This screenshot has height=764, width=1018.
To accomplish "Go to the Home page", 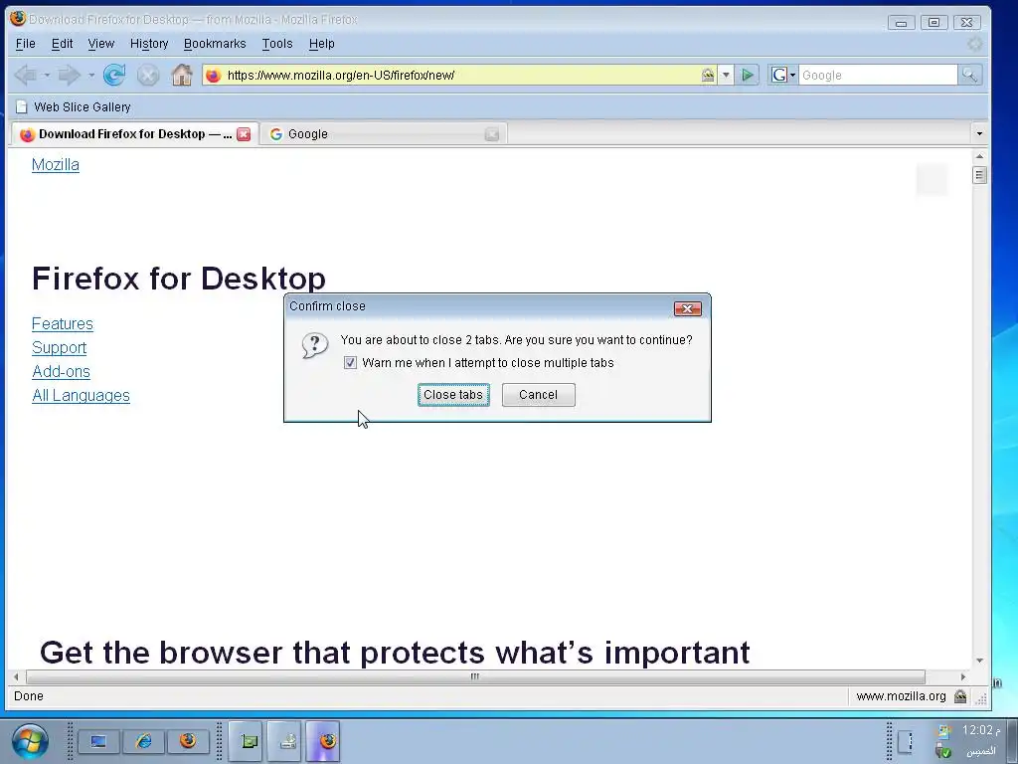I will tap(182, 76).
